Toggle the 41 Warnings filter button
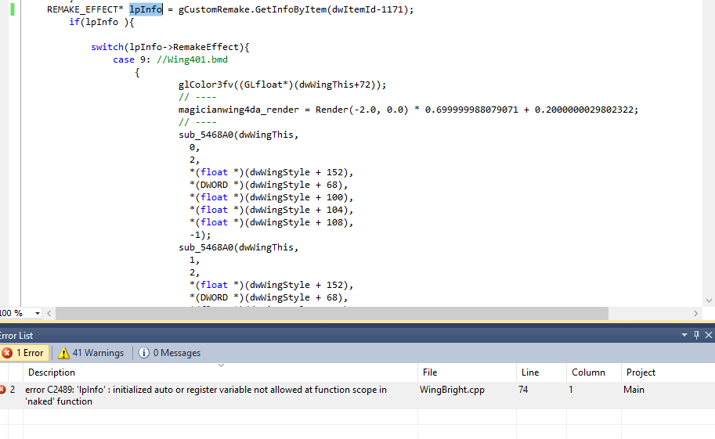The width and height of the screenshot is (715, 439). (91, 353)
